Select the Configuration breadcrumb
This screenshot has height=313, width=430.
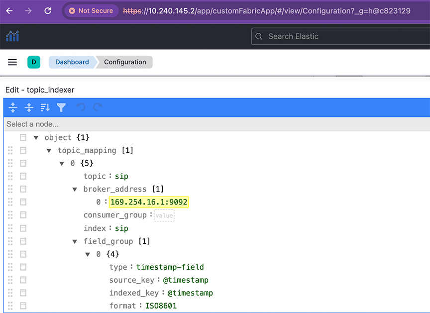click(125, 62)
